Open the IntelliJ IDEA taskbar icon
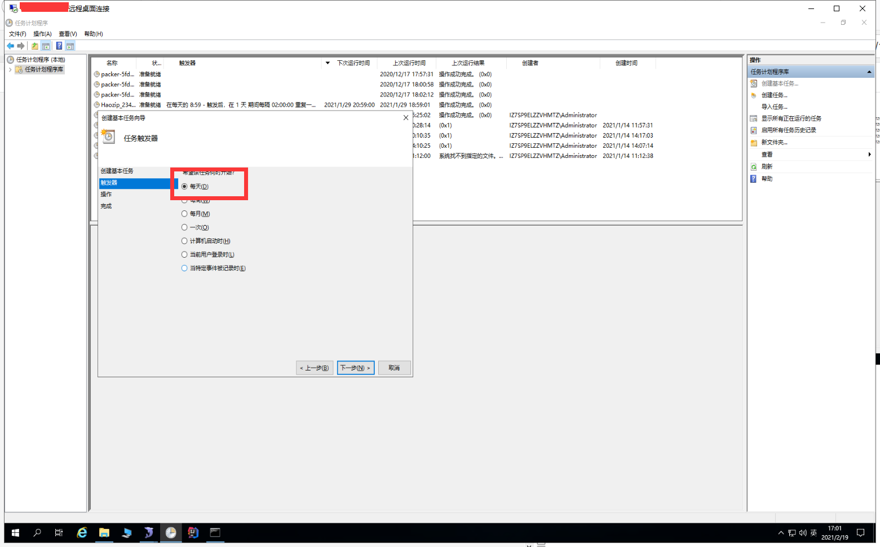 tap(193, 532)
